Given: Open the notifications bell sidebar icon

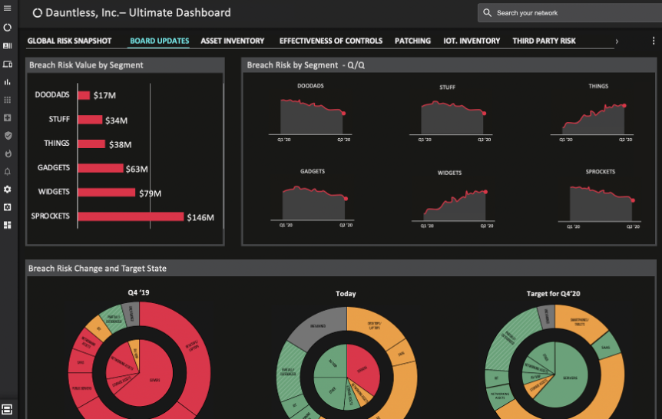Looking at the screenshot, I should tap(7, 172).
